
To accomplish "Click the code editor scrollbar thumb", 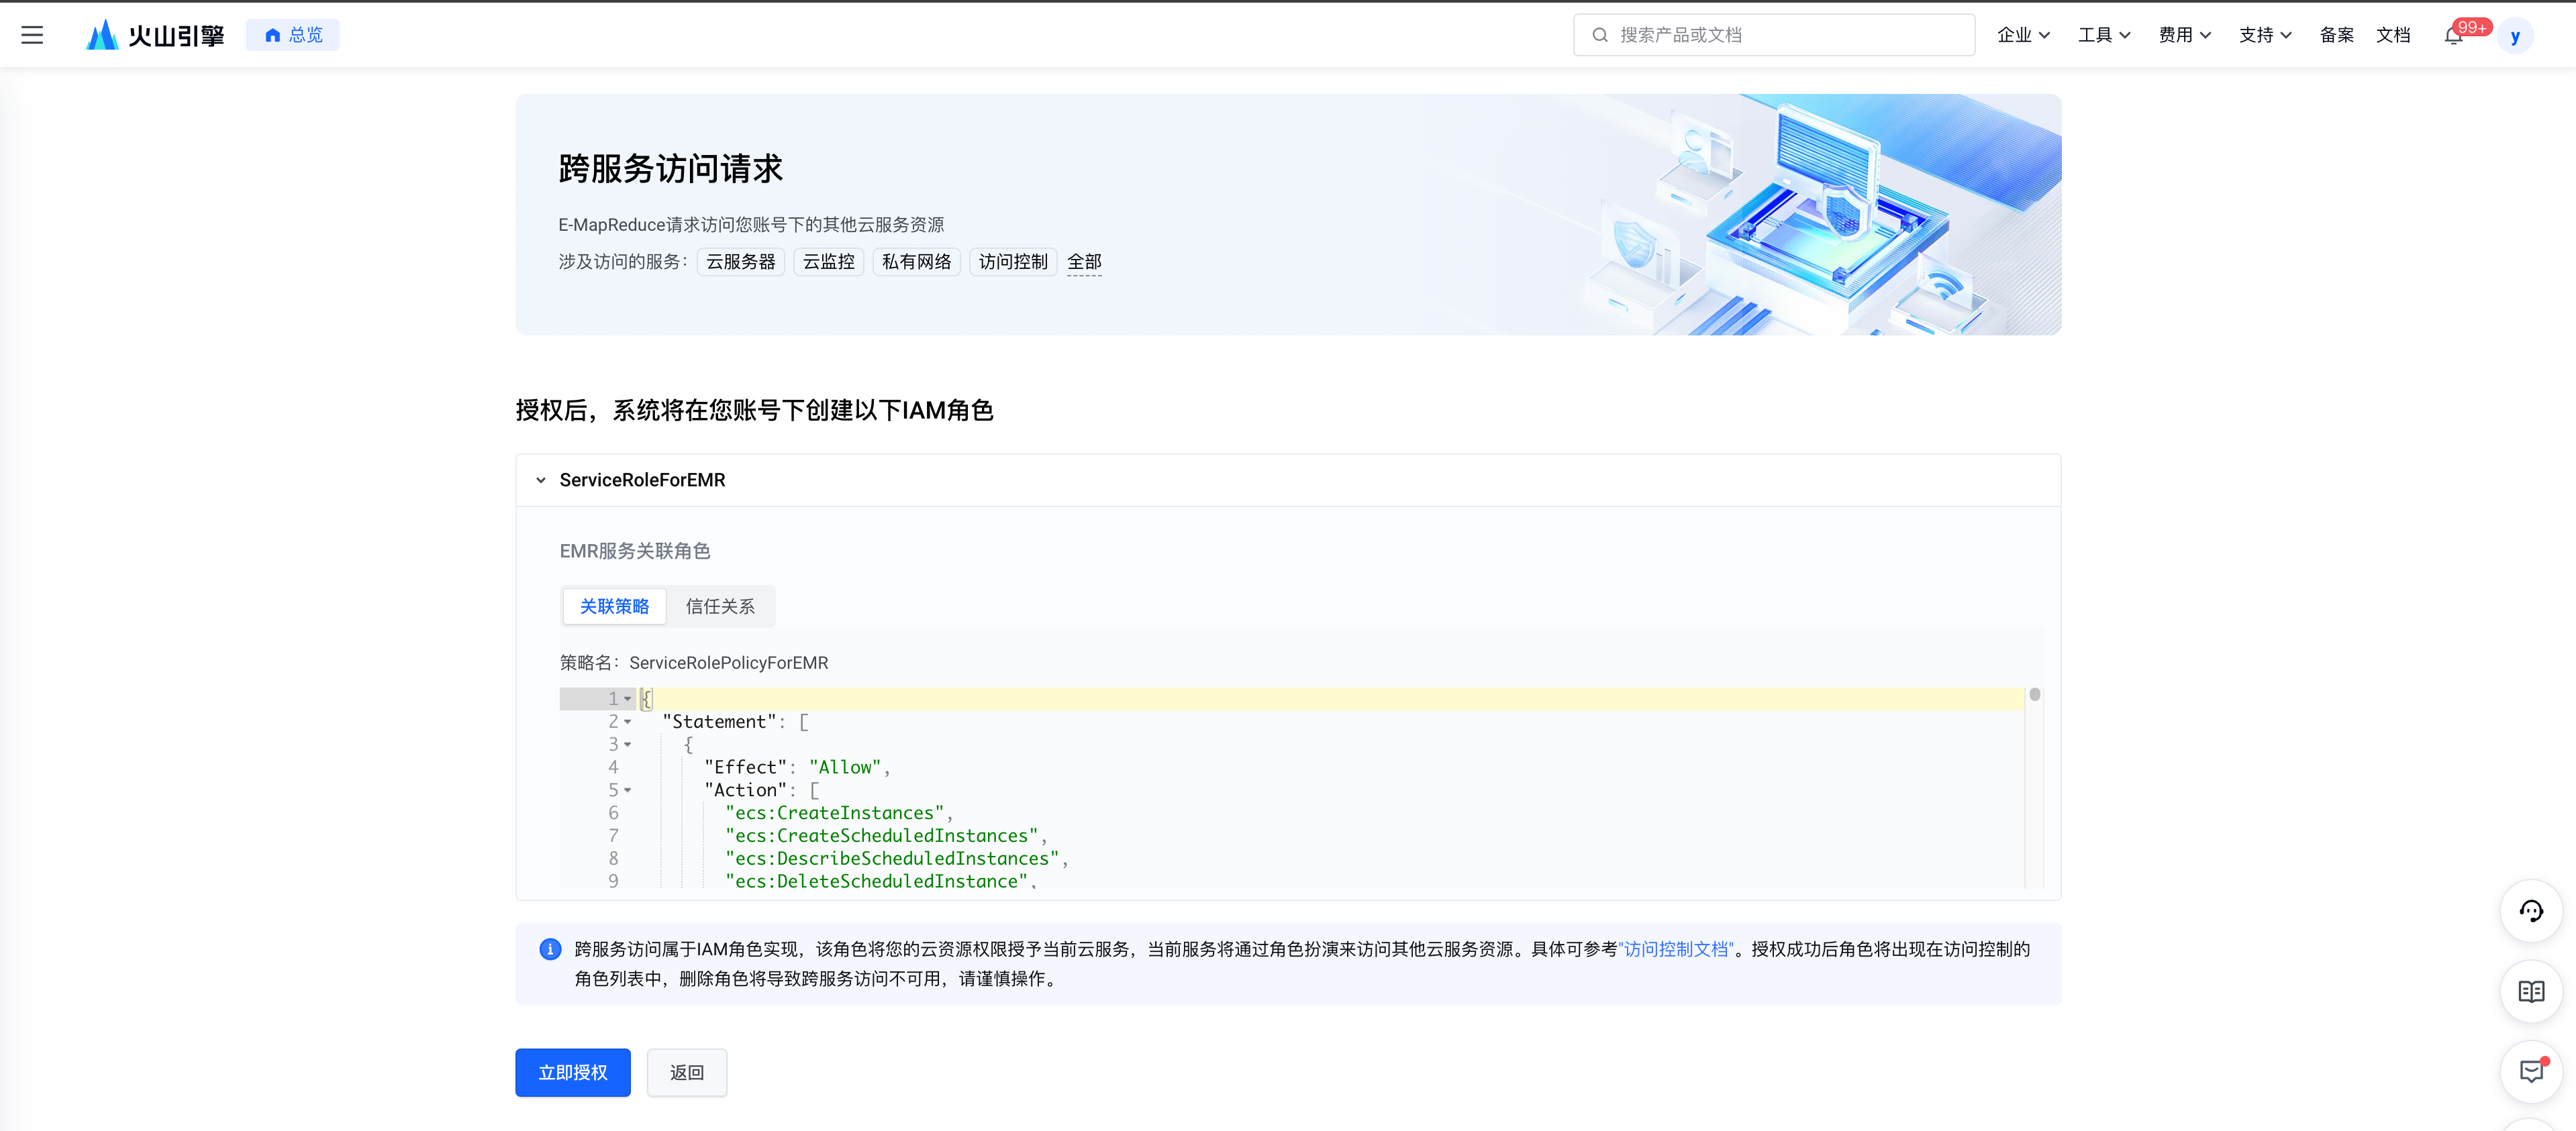I will pyautogui.click(x=2034, y=696).
